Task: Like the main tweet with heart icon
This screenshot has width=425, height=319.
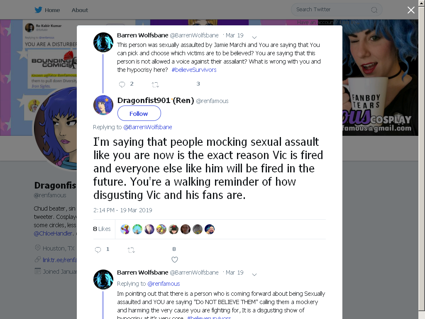Action: coord(175,260)
